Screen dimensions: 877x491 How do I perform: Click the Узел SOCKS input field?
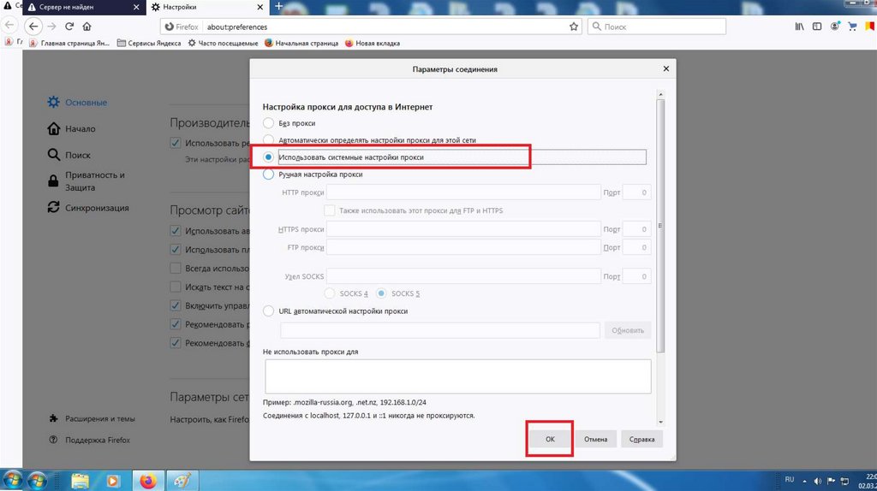tap(463, 276)
